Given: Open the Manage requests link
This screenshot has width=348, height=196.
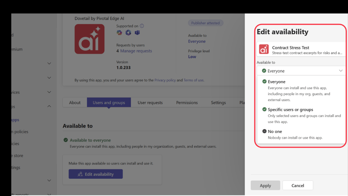Looking at the screenshot, I should pos(136,51).
